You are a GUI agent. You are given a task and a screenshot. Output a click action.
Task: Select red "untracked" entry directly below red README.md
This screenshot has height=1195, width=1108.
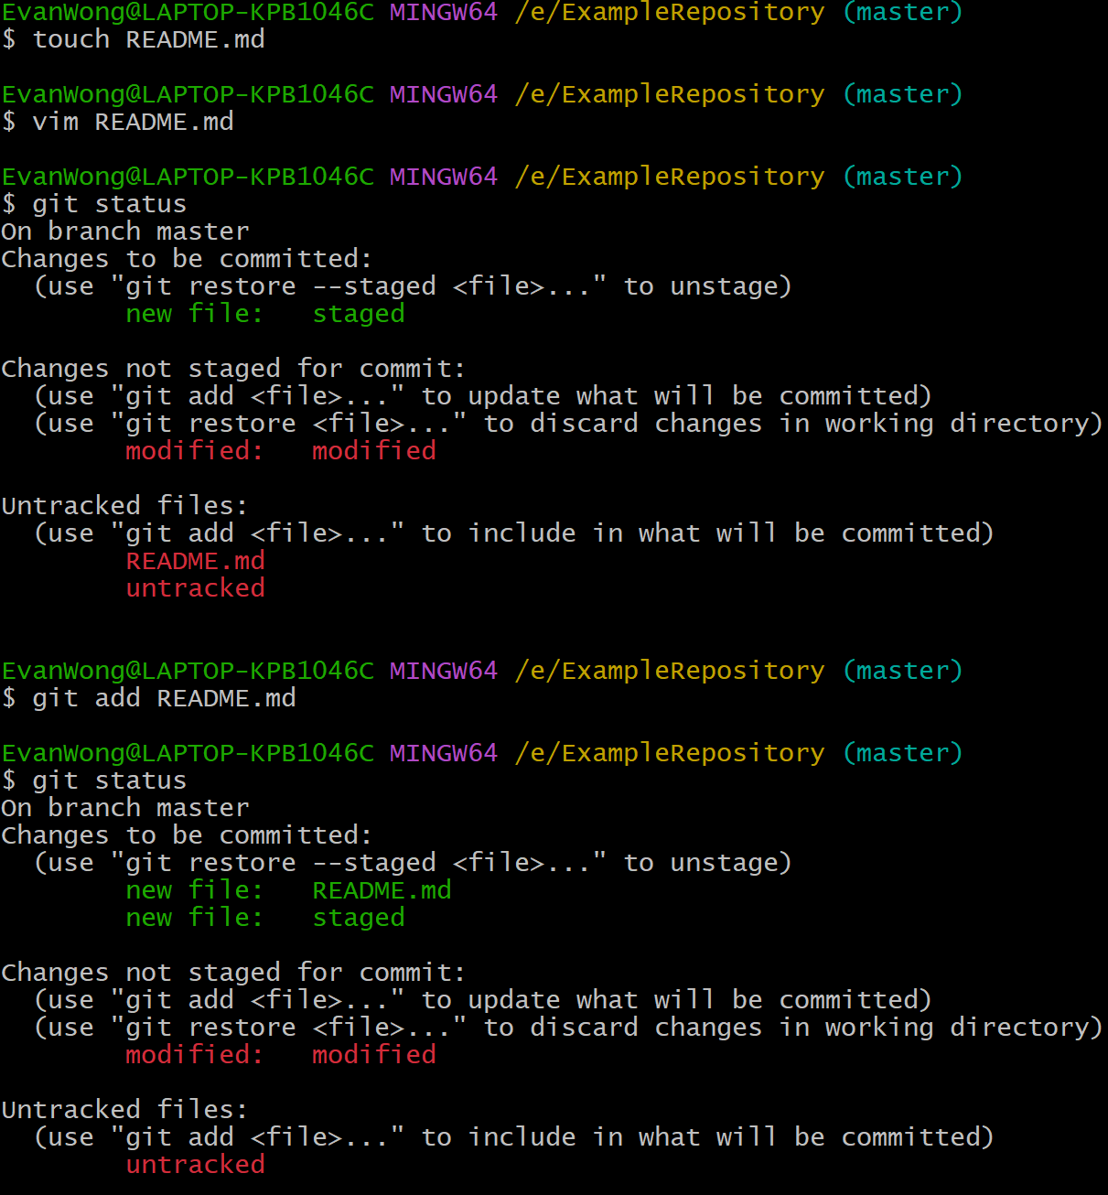coord(195,588)
